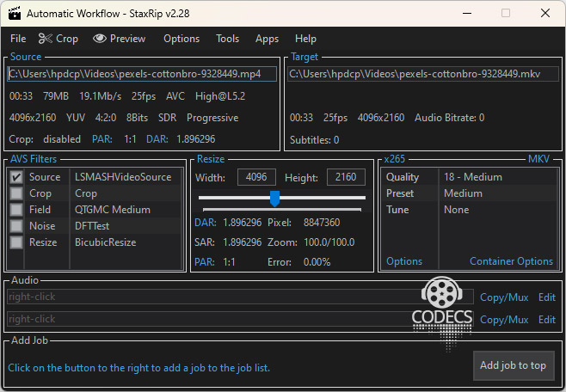The height and width of the screenshot is (392, 566).
Task: Click the Target group header label
Action: point(305,57)
